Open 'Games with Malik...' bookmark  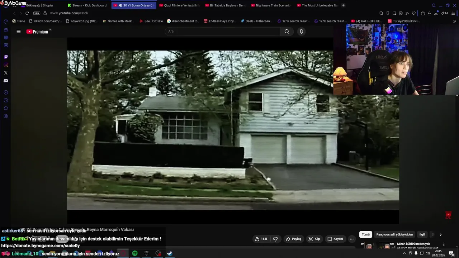118,21
